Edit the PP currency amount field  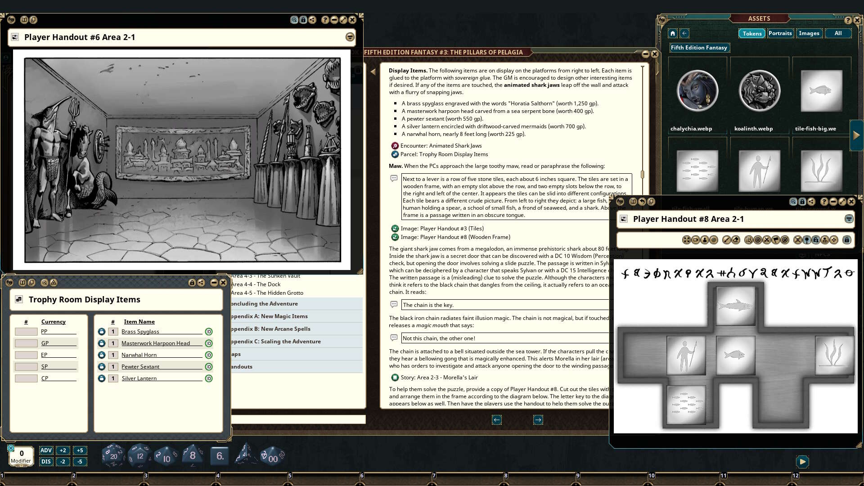[26, 332]
